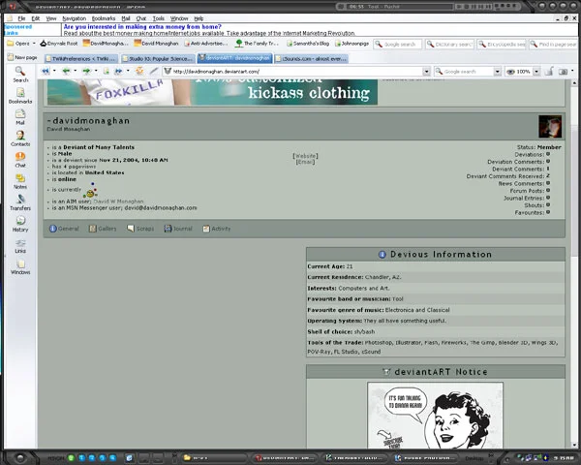Open the Activity profile tab
The width and height of the screenshot is (581, 465).
[x=216, y=229]
